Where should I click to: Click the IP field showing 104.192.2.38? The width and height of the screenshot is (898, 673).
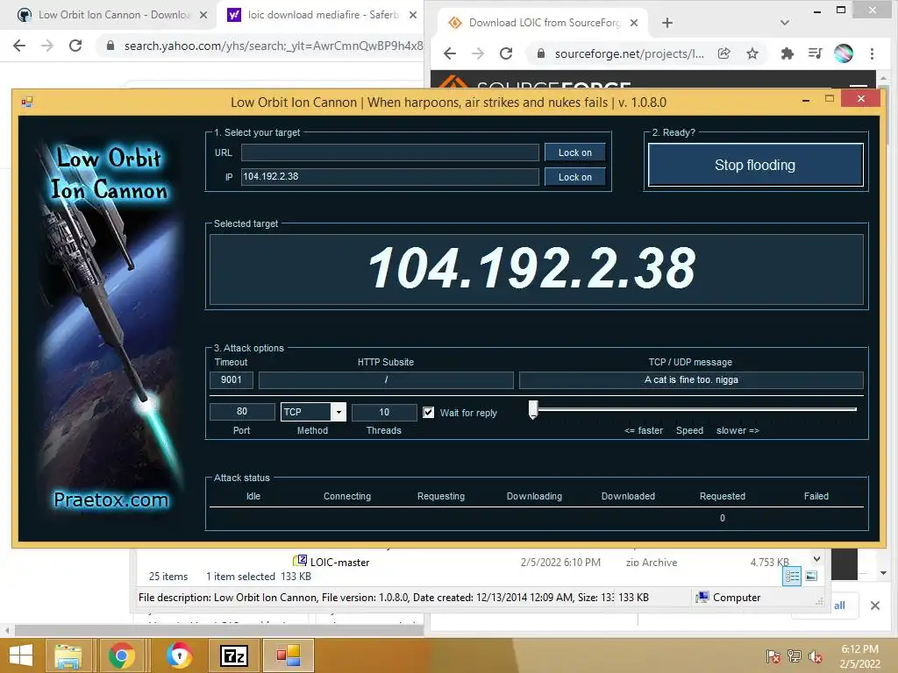point(389,177)
